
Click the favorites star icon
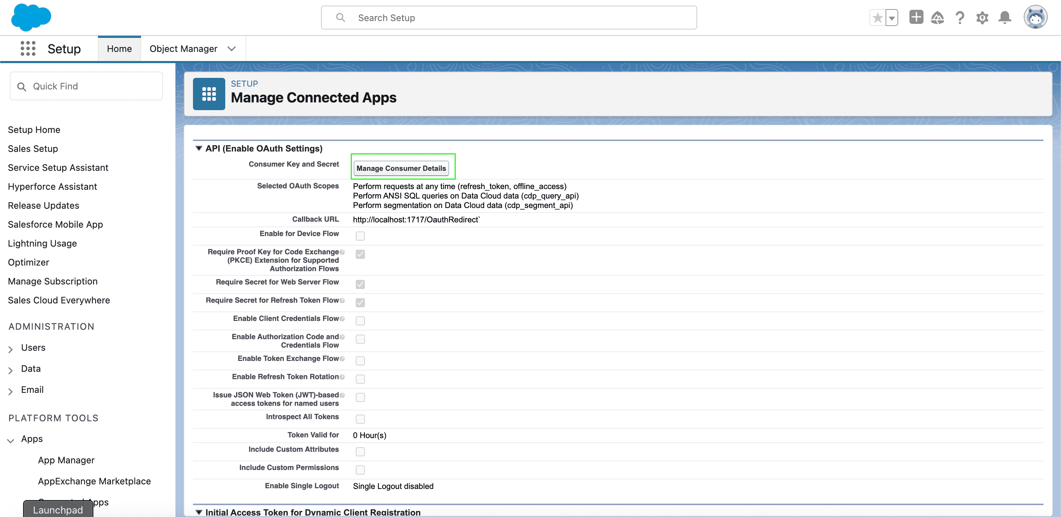pos(877,18)
